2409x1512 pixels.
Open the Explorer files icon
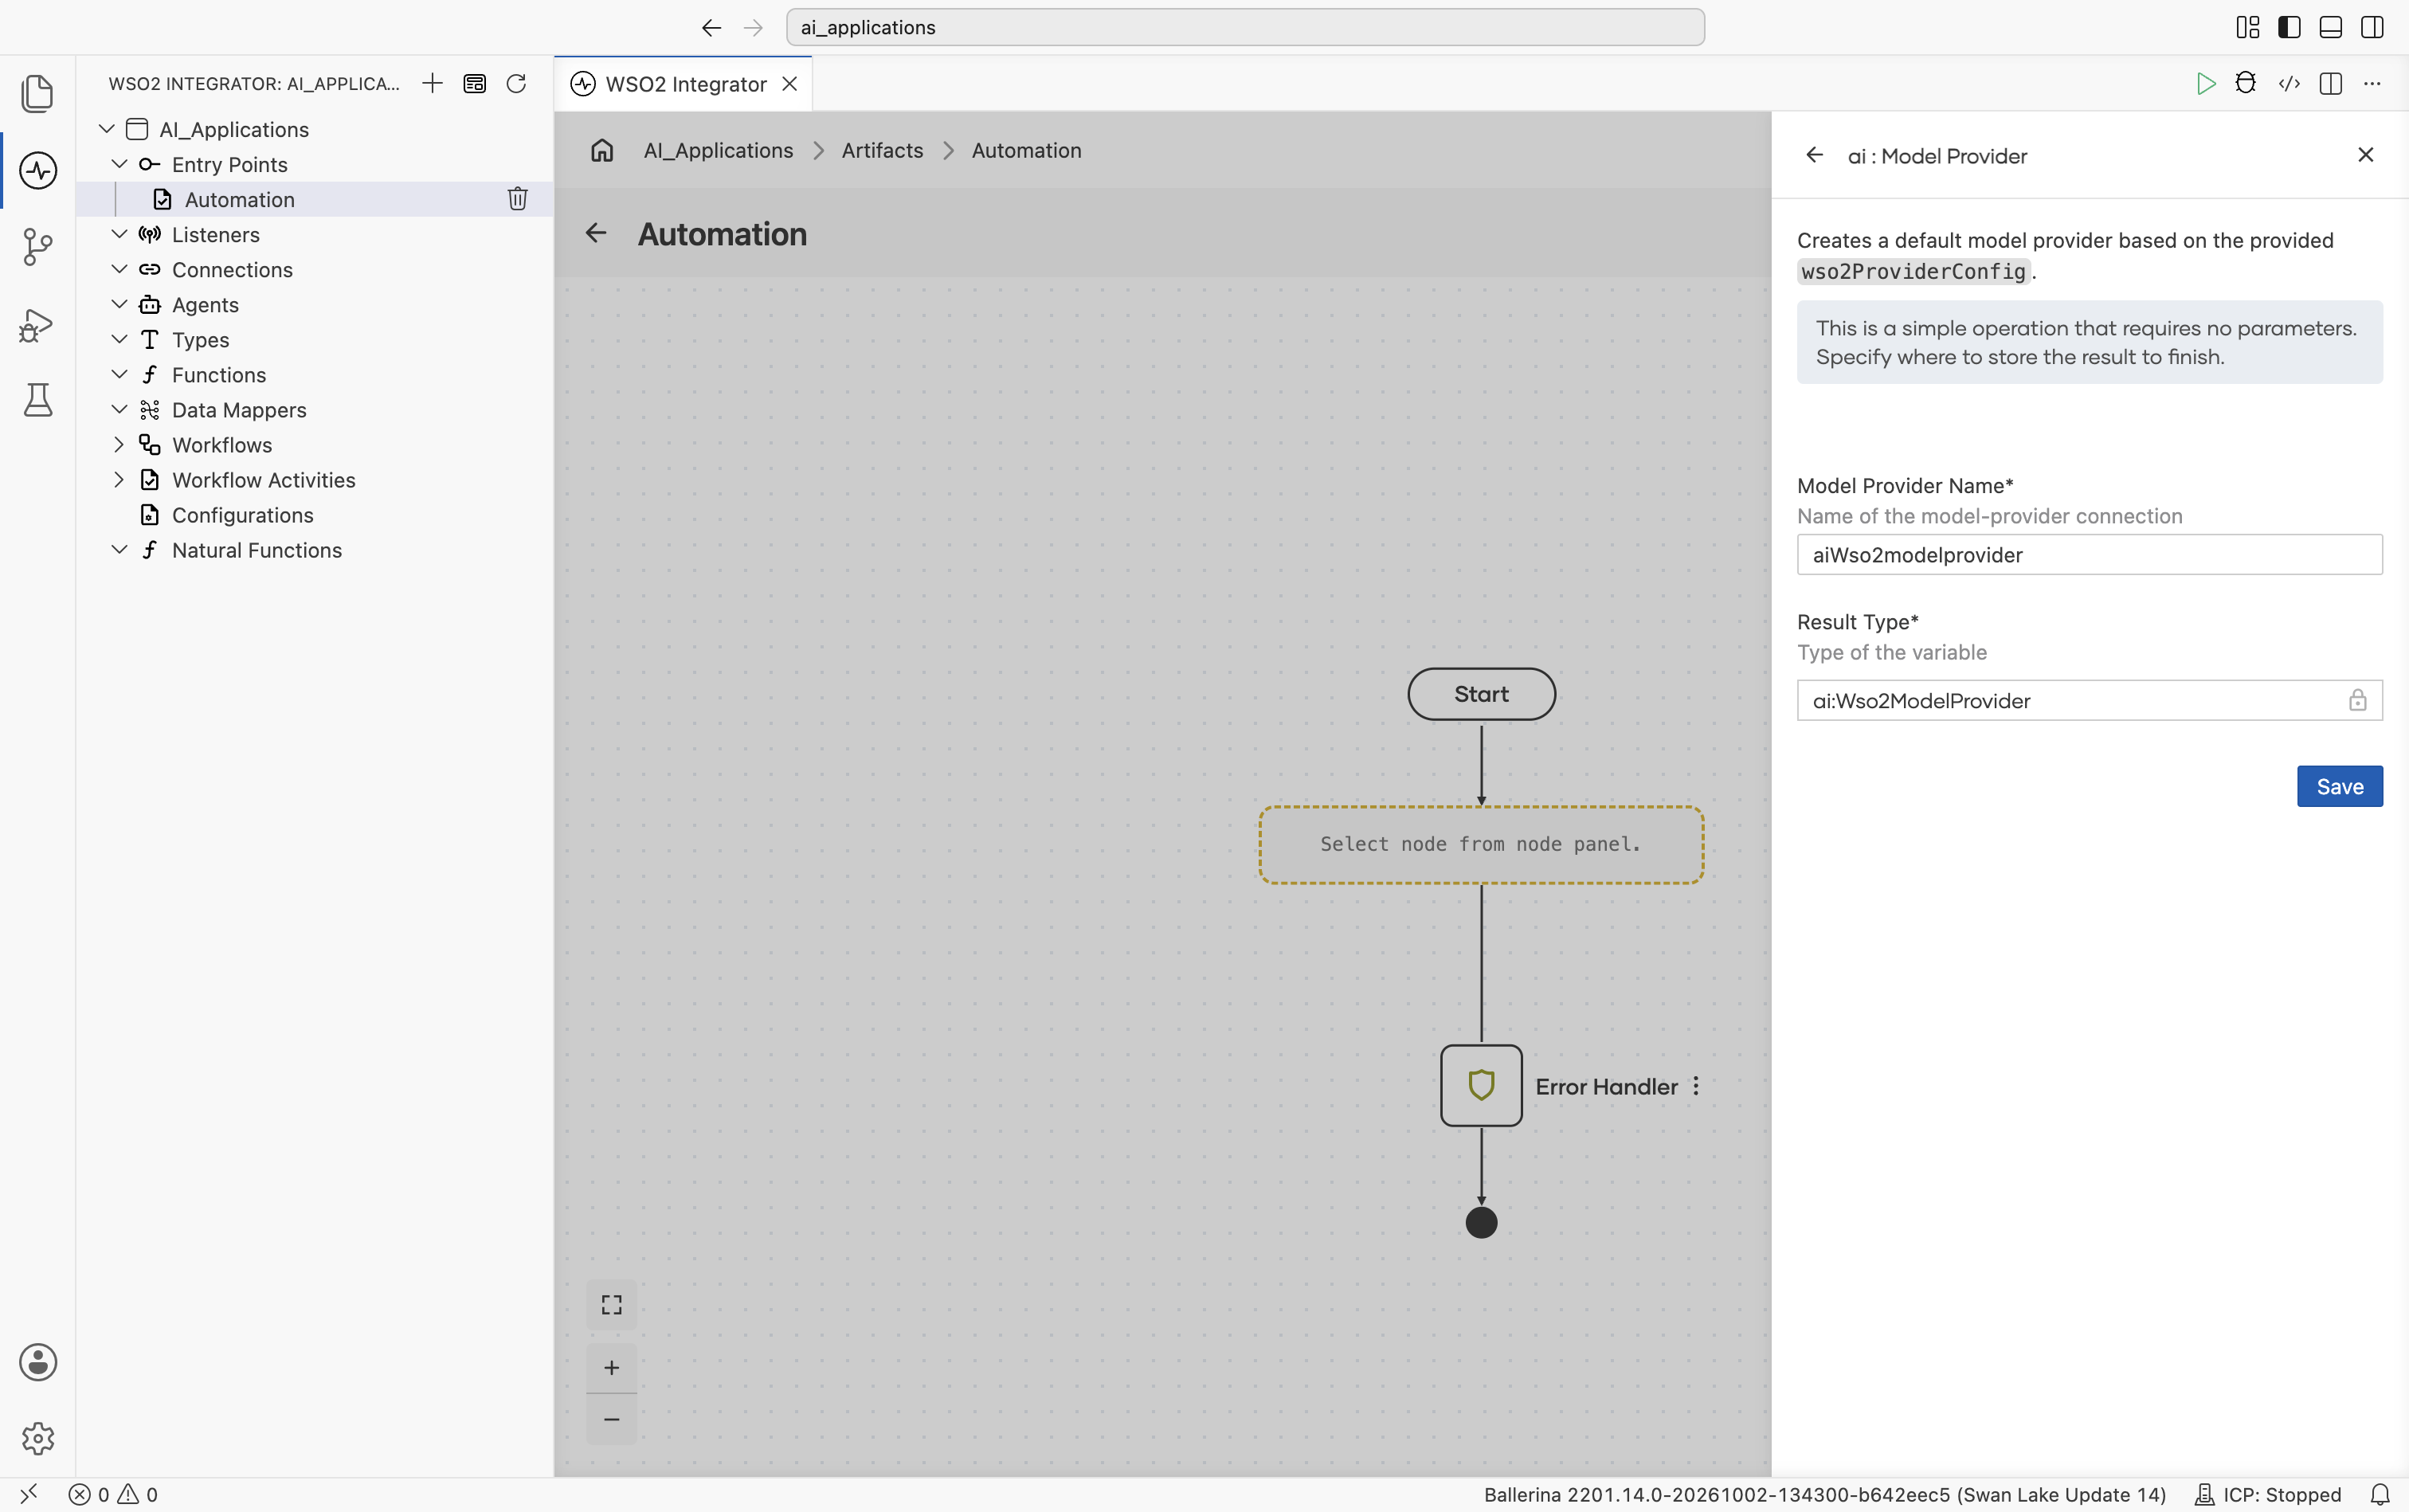38,93
